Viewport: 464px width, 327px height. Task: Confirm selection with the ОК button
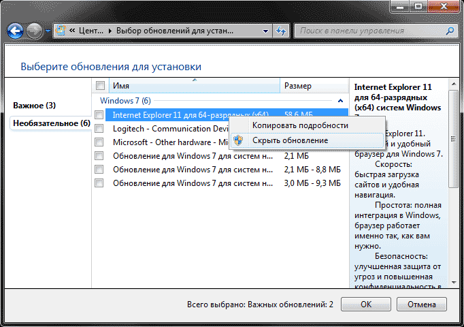[x=366, y=305]
